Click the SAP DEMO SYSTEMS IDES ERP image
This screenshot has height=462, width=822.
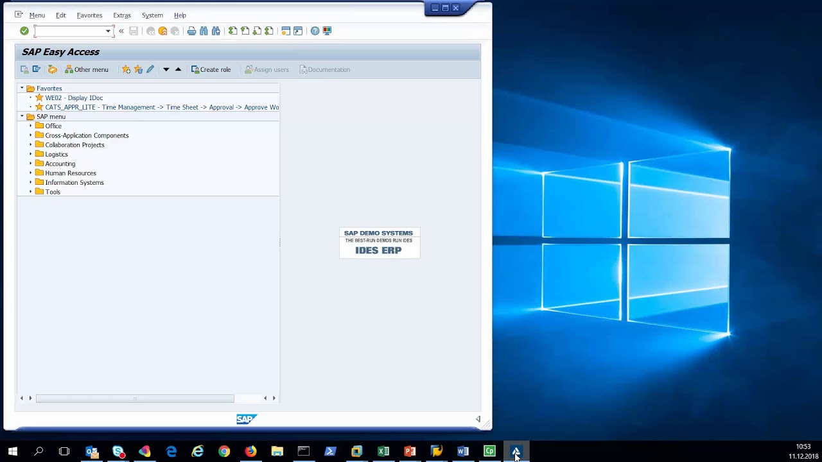380,243
